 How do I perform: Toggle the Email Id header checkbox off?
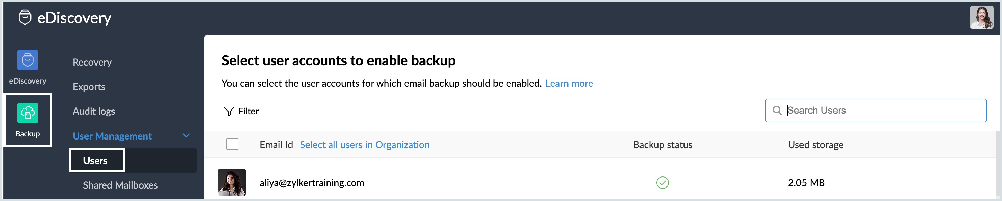(232, 144)
